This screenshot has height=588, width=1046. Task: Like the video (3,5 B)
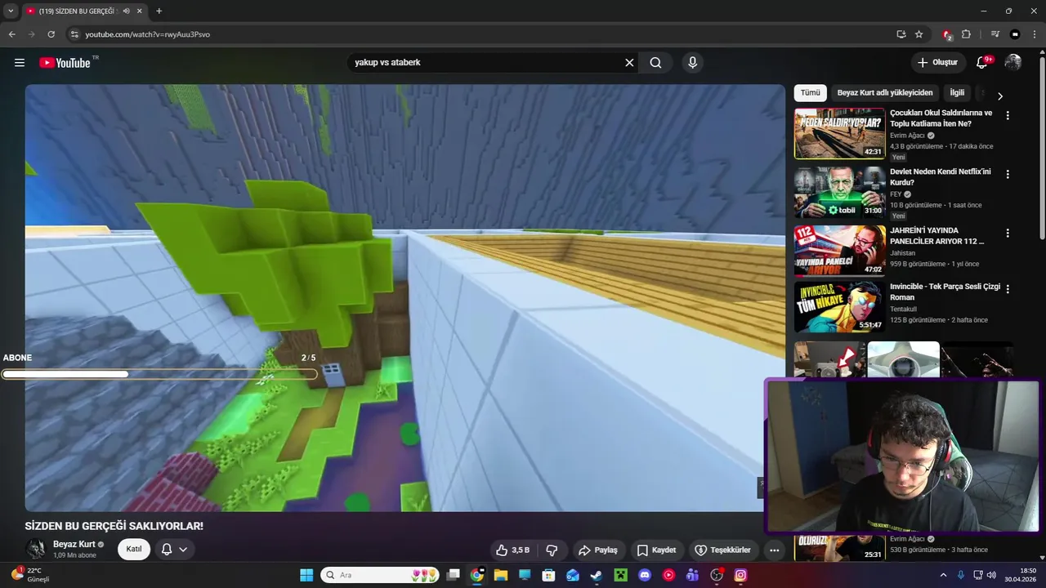[514, 550]
